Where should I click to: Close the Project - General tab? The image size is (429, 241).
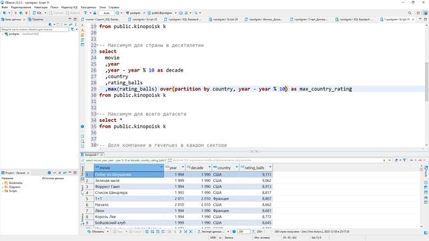pos(28,173)
